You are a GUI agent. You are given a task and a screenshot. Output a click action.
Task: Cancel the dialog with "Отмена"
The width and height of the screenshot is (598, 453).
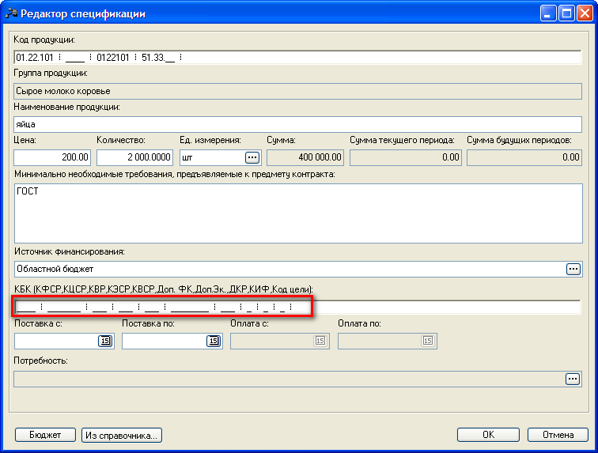tap(557, 435)
